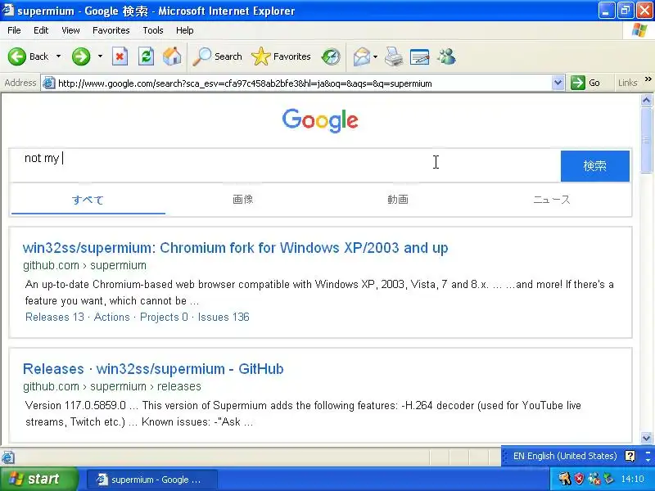The height and width of the screenshot is (491, 655).
Task: Click the page icon in the Address bar
Action: 49,83
